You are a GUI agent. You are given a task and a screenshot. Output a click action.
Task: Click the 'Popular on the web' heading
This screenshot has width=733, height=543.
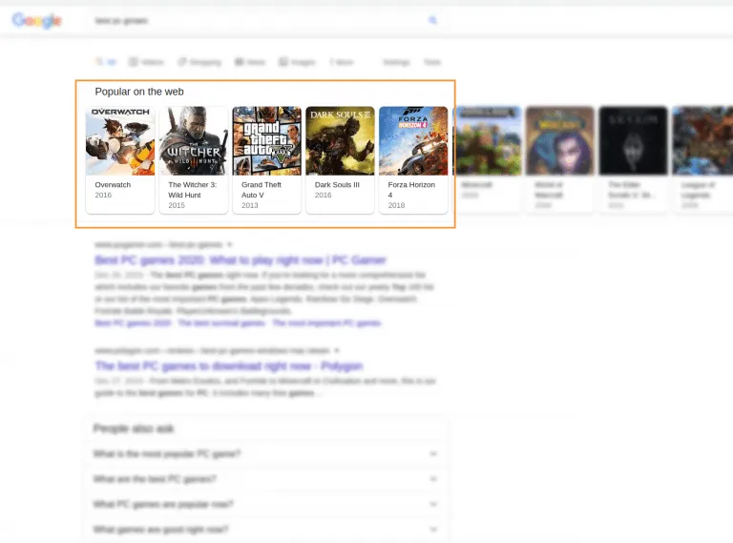pyautogui.click(x=139, y=92)
